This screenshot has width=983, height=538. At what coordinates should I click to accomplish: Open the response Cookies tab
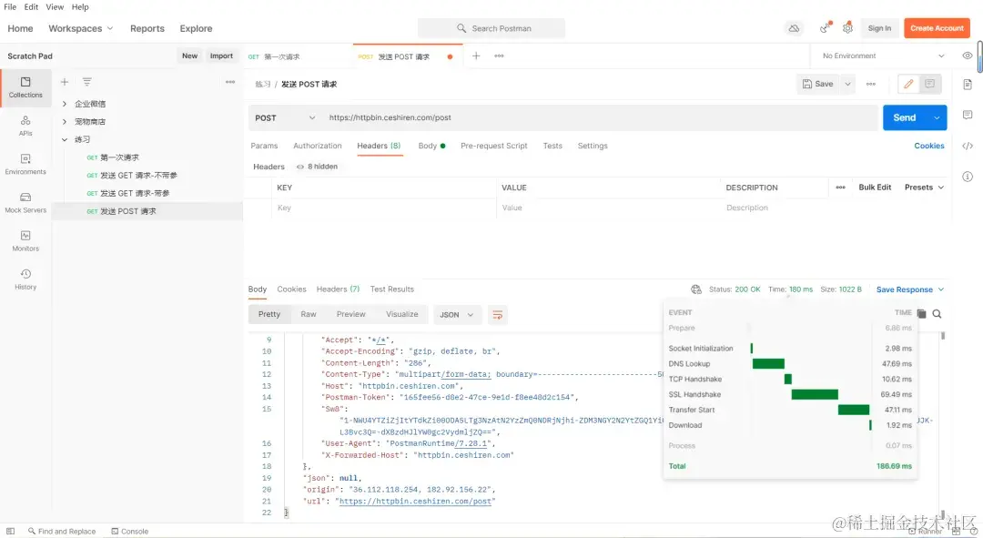pos(291,289)
